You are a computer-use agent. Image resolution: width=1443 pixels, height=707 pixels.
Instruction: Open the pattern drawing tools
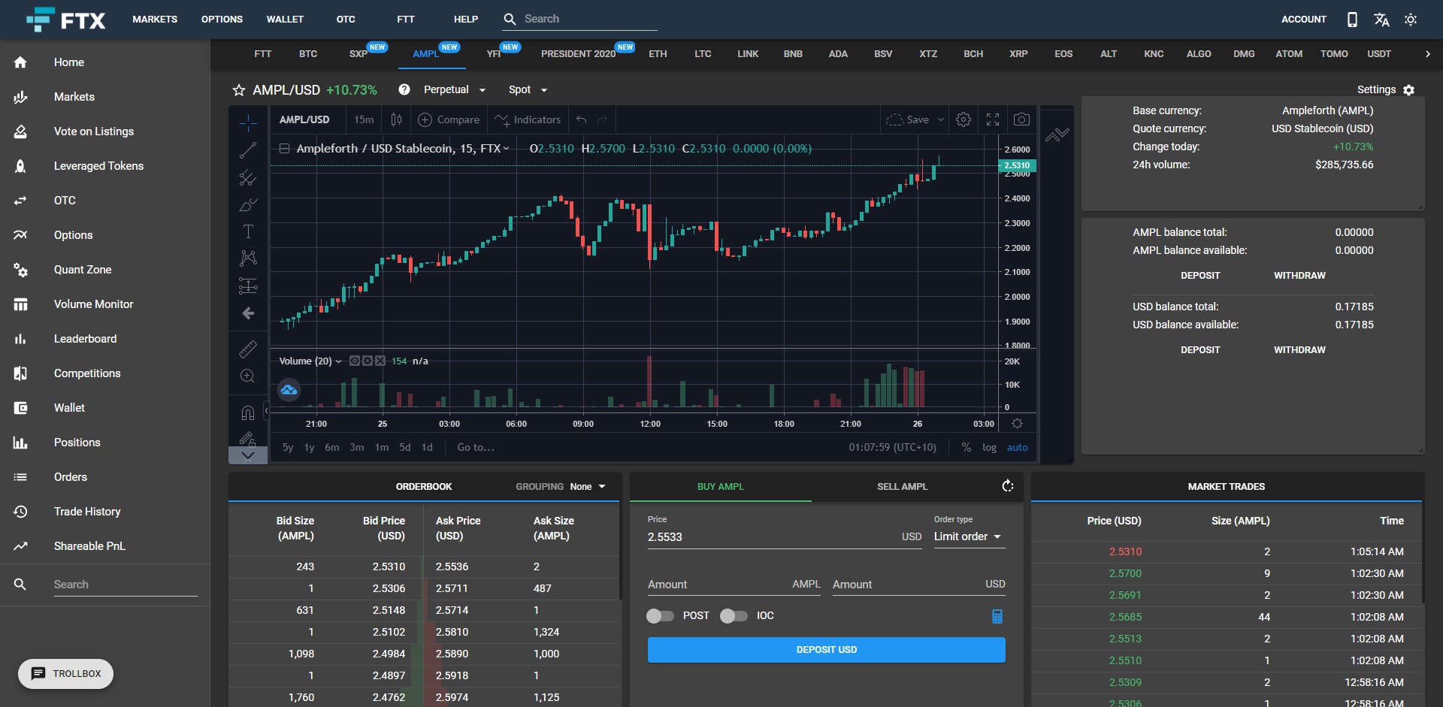[x=248, y=258]
